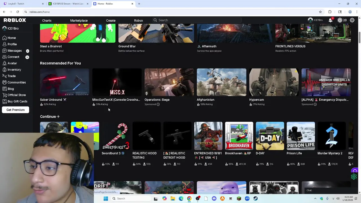
Task: Open Discord from the taskbar
Action: pos(214,198)
